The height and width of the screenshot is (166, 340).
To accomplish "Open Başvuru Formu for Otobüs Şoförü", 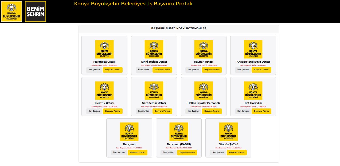I will (237, 152).
